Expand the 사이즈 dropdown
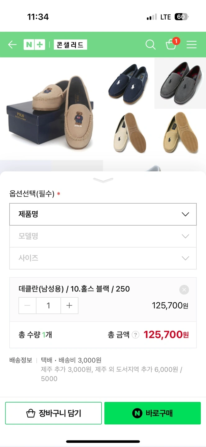Screen dimensions: 206x447 coord(103,258)
